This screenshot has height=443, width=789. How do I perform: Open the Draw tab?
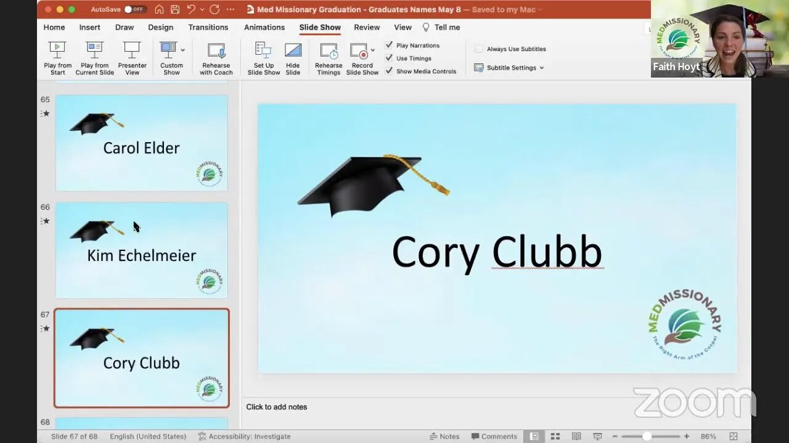125,27
